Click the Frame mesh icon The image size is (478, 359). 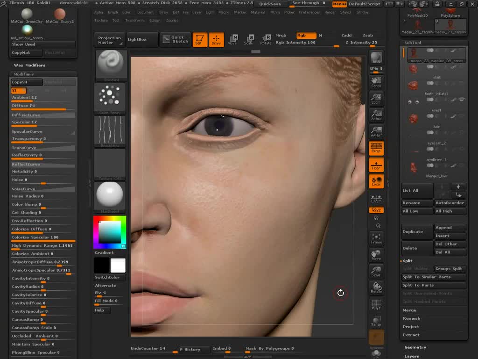coord(376,239)
